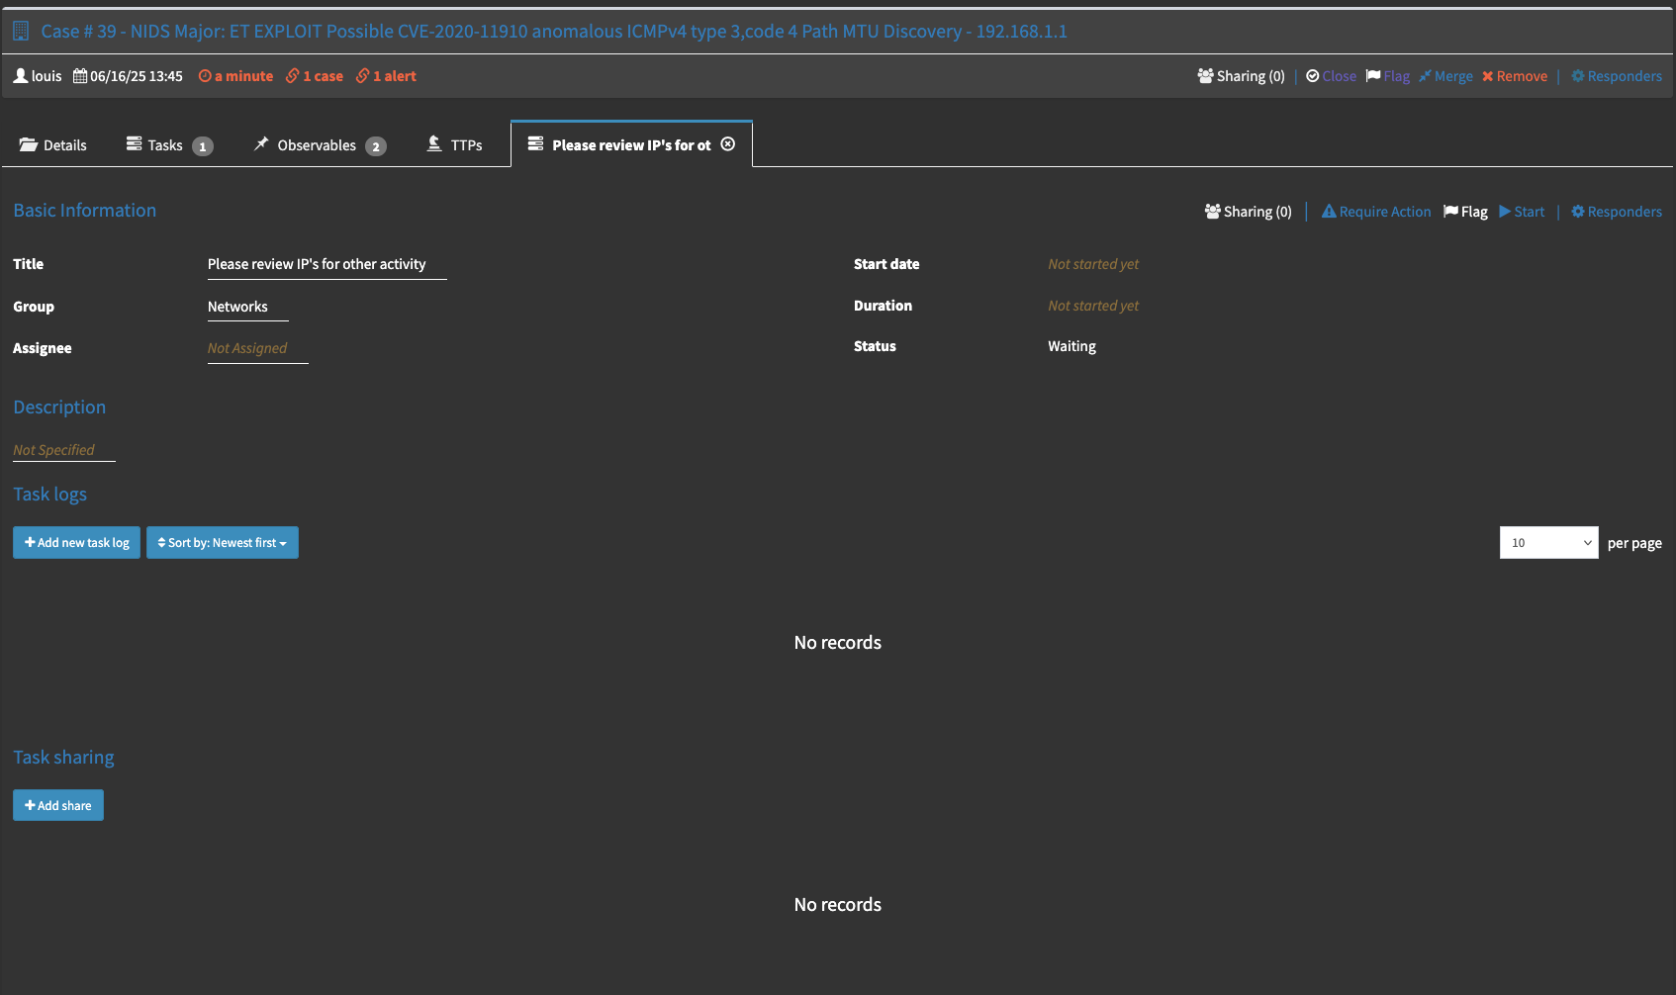Edit the Not Assigned assignee field
The height and width of the screenshot is (995, 1676).
click(247, 348)
